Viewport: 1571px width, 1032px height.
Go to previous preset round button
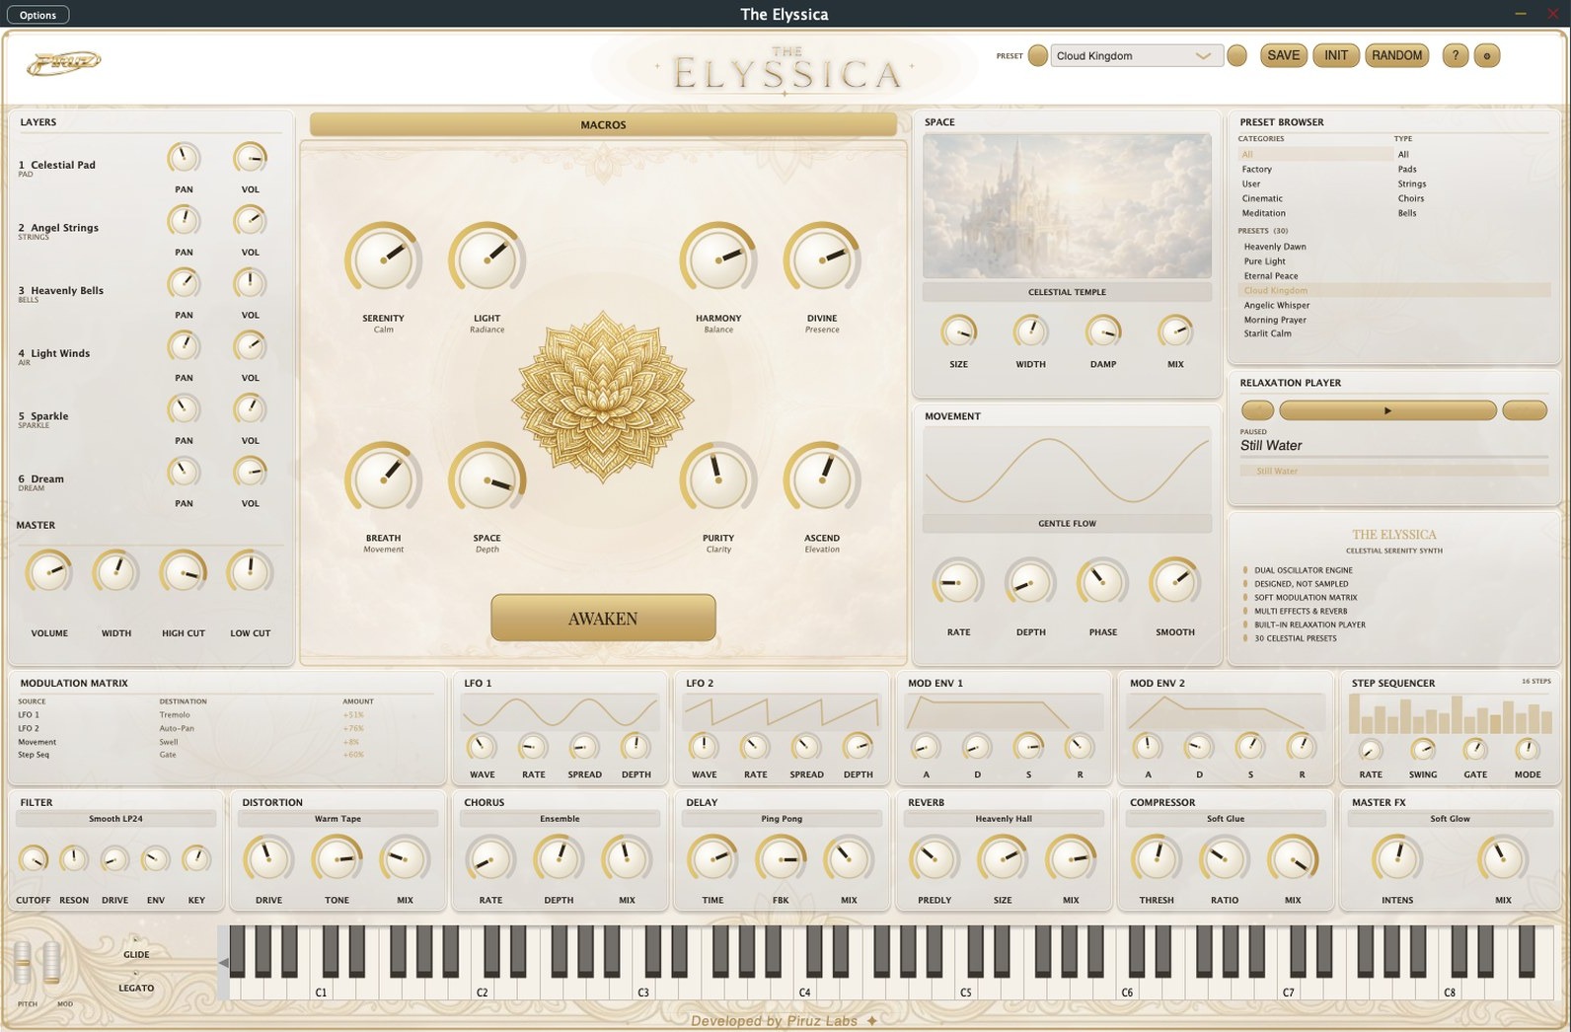click(1037, 55)
